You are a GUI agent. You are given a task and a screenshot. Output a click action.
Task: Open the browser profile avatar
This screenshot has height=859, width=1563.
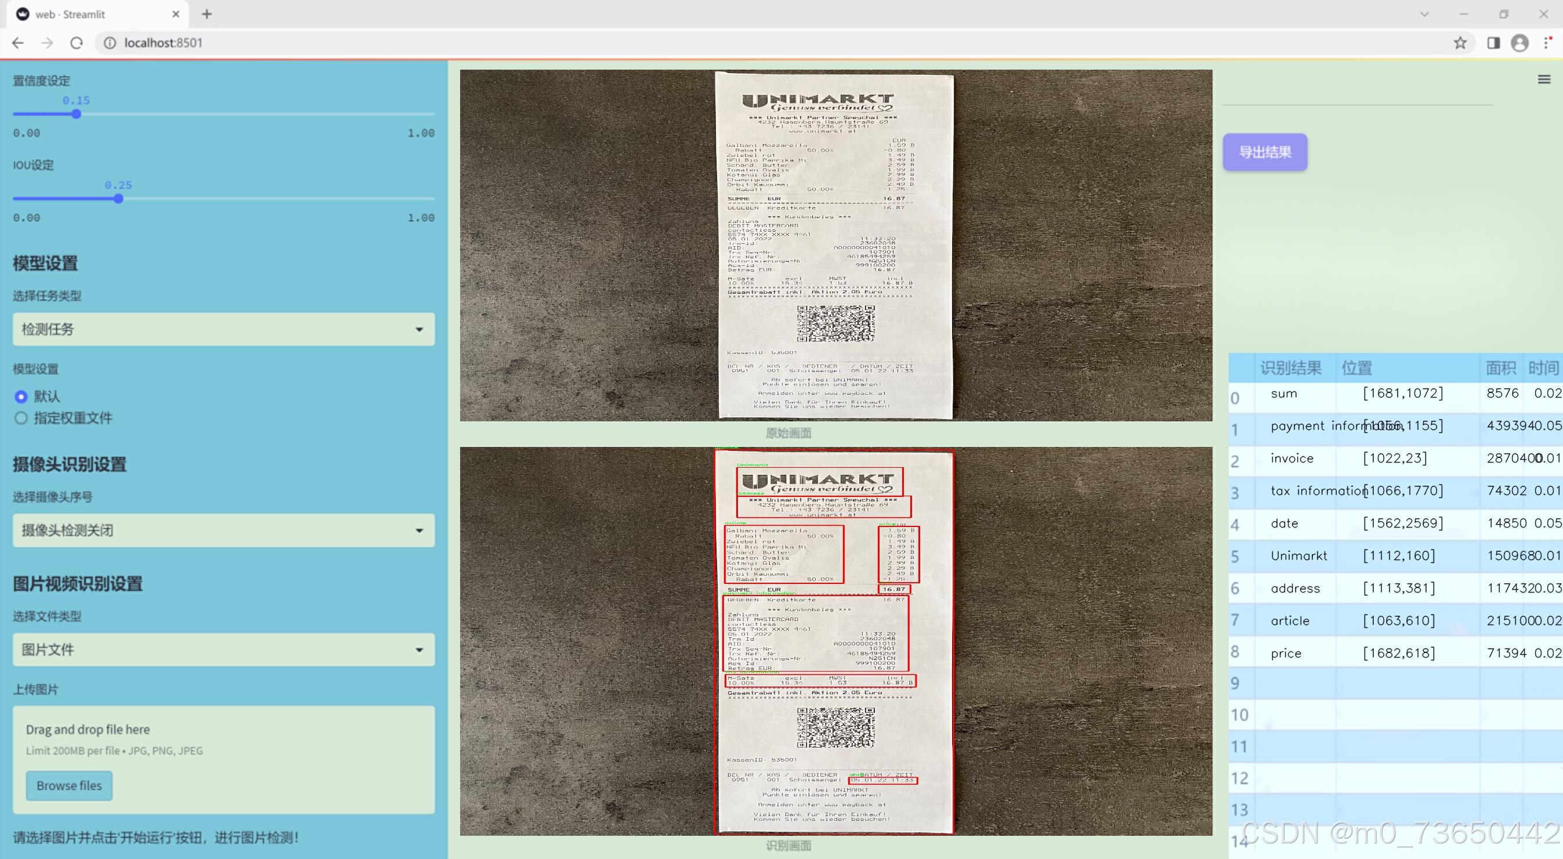click(1520, 42)
